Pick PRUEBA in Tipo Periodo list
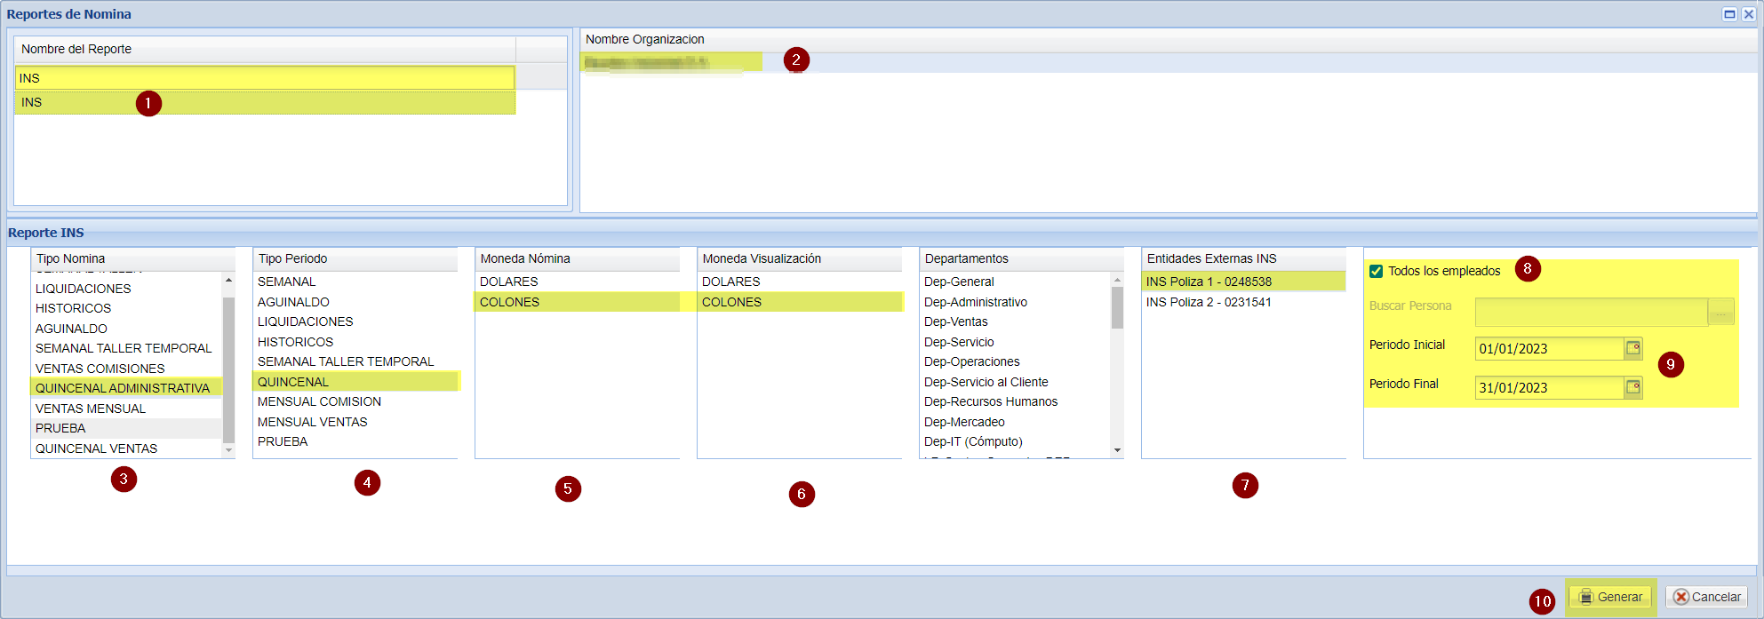The height and width of the screenshot is (619, 1764). pos(355,441)
